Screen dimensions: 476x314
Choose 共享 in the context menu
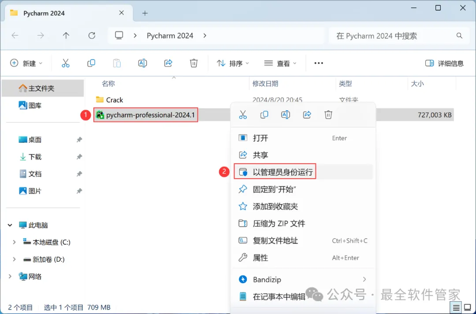click(x=304, y=155)
